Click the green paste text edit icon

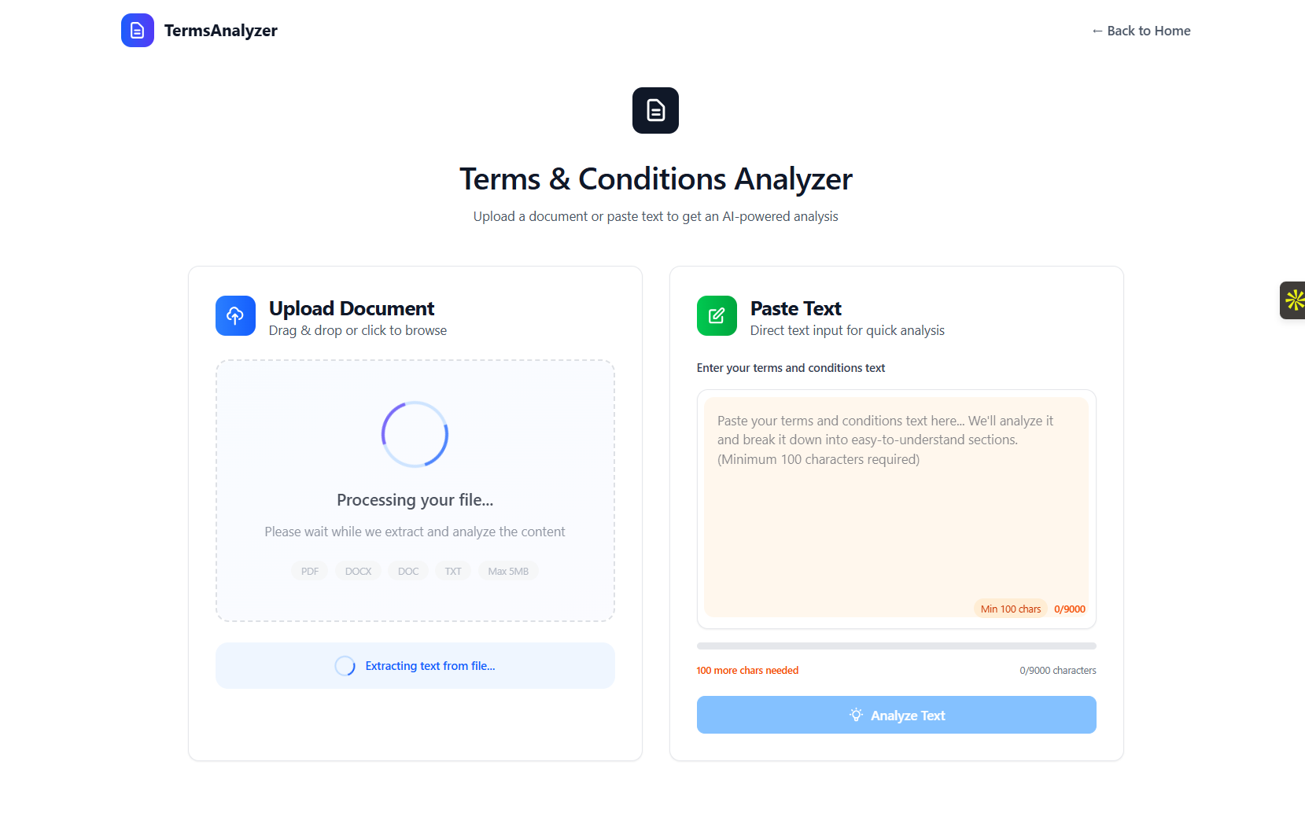tap(717, 316)
